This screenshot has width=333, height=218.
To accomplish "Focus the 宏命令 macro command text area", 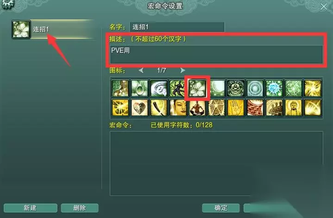I will point(216,163).
